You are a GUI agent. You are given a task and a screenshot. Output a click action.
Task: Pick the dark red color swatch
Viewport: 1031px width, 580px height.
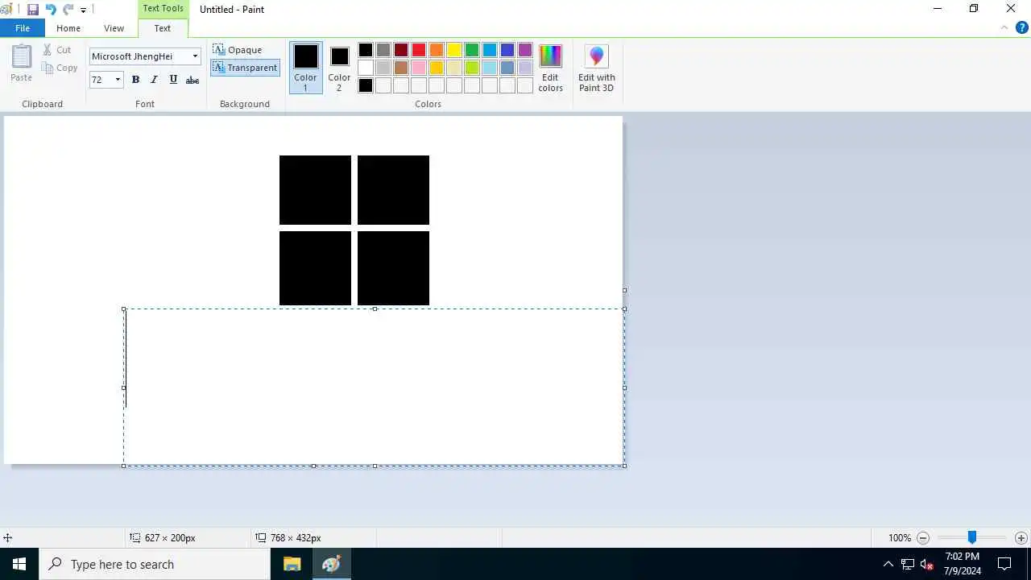[x=401, y=50]
